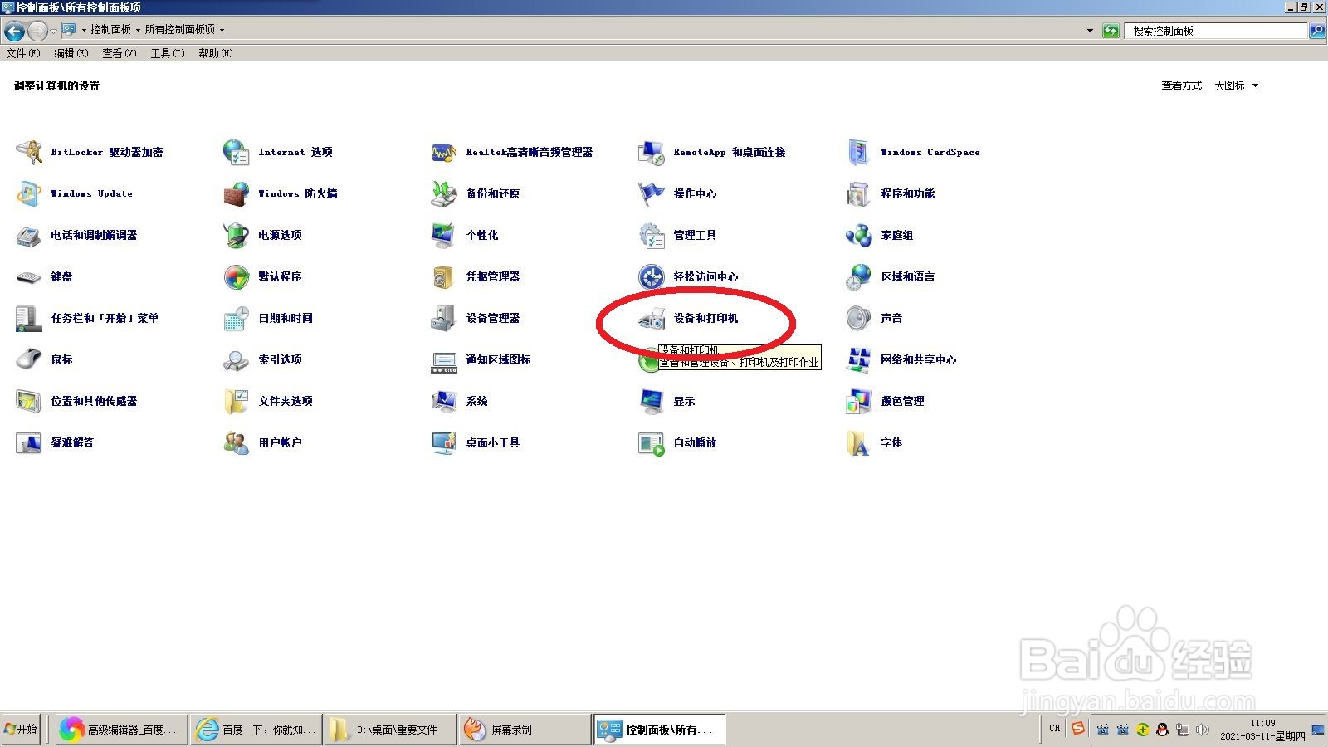Open 个性化 icon
1328x747 pixels.
pos(444,235)
